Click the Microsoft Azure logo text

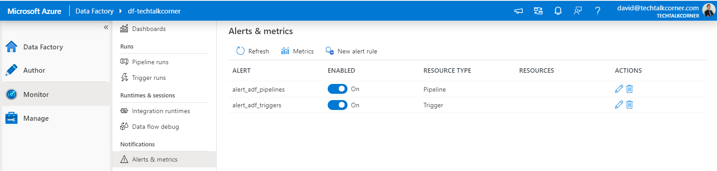[34, 11]
